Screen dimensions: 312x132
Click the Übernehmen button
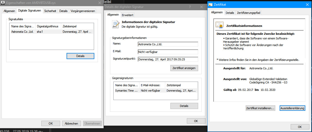(x=92, y=123)
